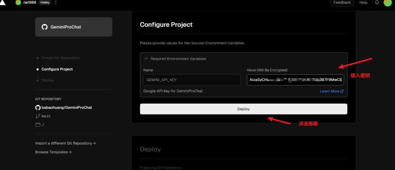Viewport: 395px width, 170px height.
Task: Click the main branch name
Action: pyautogui.click(x=46, y=116)
